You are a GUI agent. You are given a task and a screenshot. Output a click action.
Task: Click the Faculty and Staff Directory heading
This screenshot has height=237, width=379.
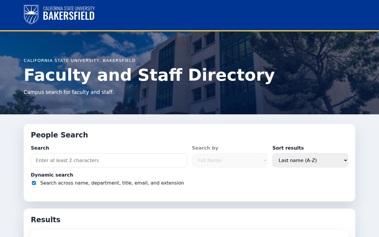click(x=149, y=75)
